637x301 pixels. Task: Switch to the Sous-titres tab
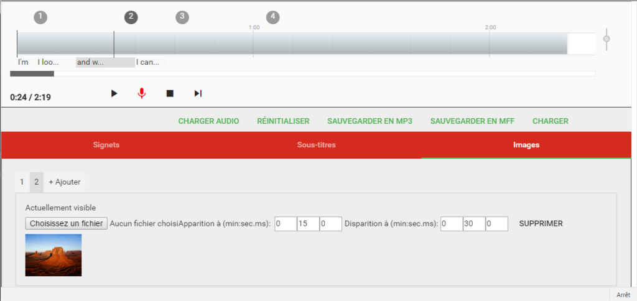[317, 145]
